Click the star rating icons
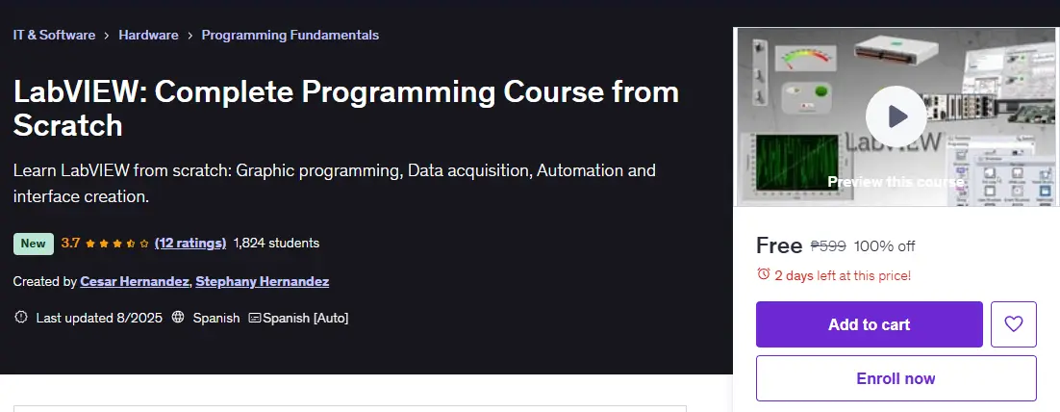This screenshot has width=1060, height=412. [x=117, y=244]
